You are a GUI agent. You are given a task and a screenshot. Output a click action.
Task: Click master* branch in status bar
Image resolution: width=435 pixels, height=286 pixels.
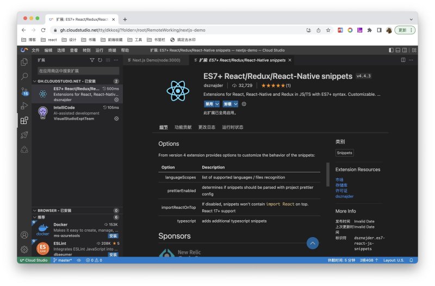[63, 260]
